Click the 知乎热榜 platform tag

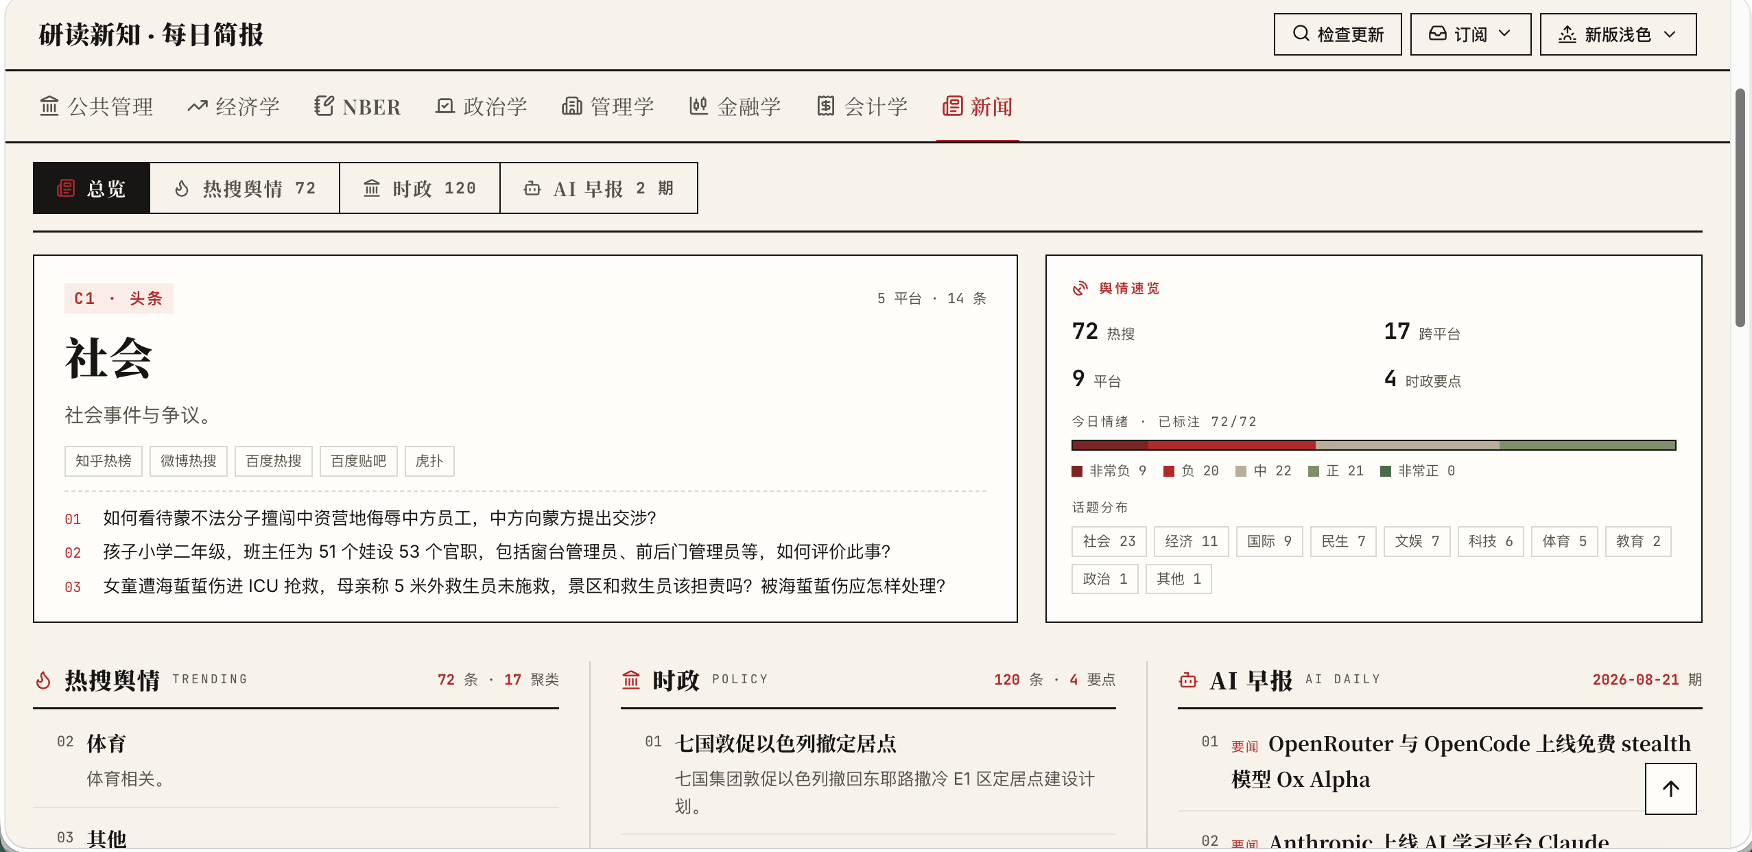coord(104,461)
